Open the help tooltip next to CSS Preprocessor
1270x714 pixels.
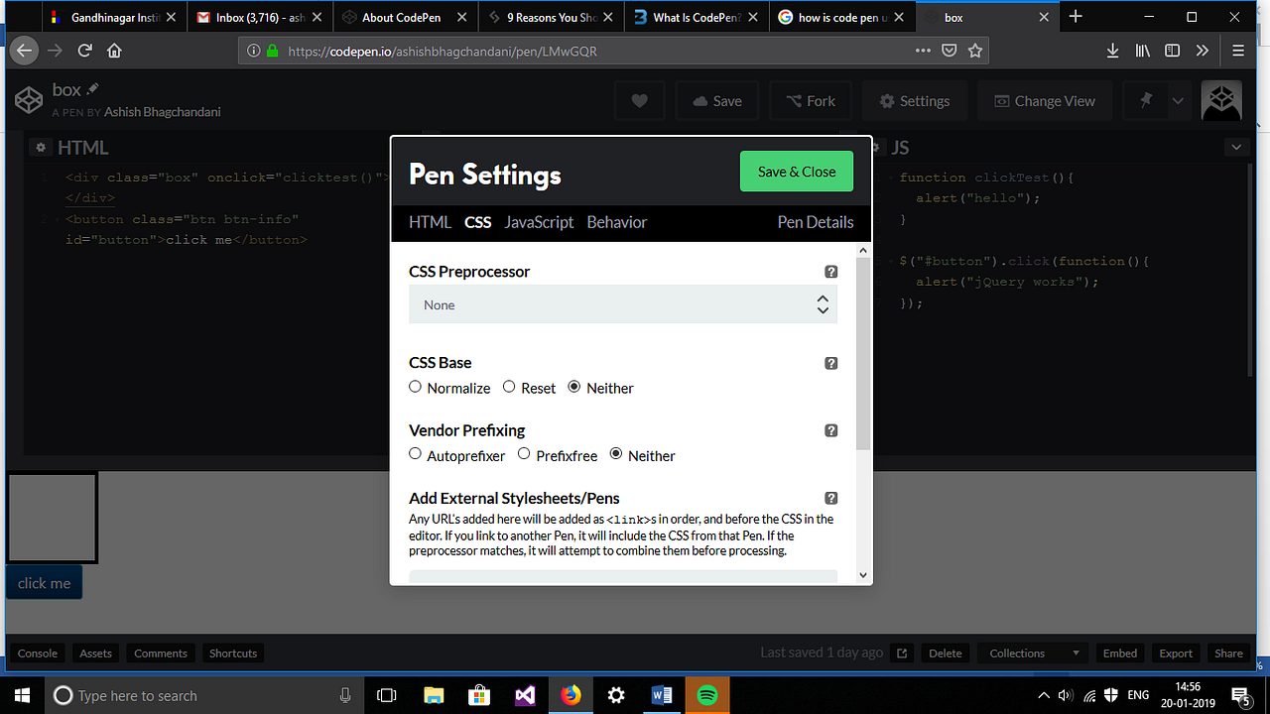[831, 271]
